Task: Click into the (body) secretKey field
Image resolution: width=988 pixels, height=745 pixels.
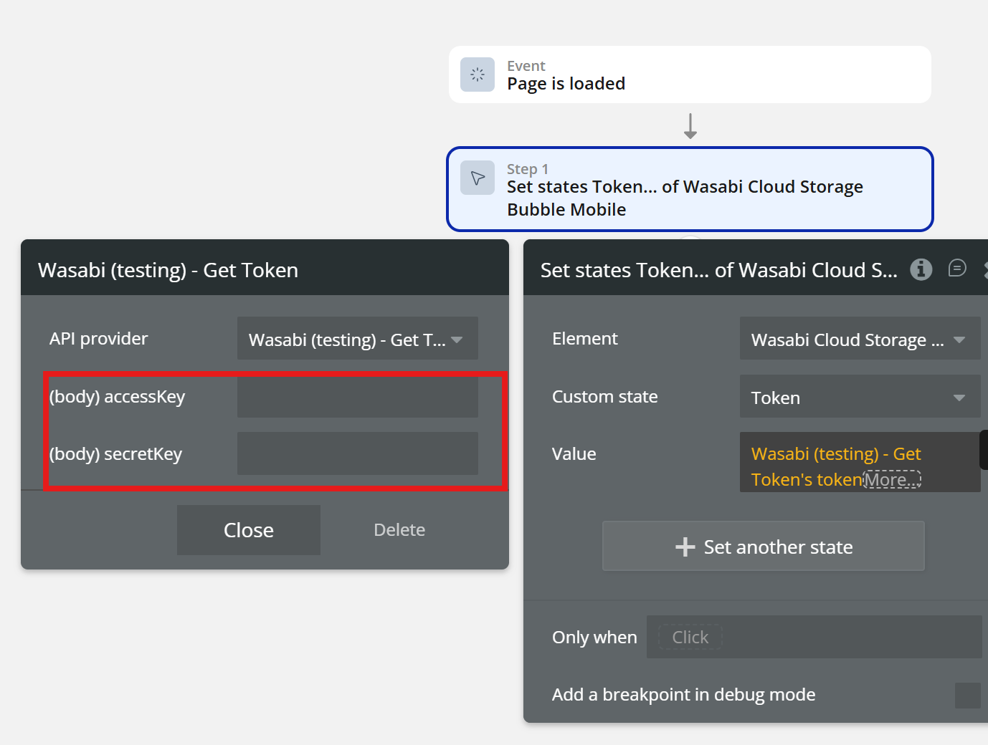Action: tap(357, 454)
